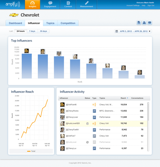This screenshot has width=160, height=167.
Task: Click the Chevrolet bowtie logo
Action: (14, 15)
